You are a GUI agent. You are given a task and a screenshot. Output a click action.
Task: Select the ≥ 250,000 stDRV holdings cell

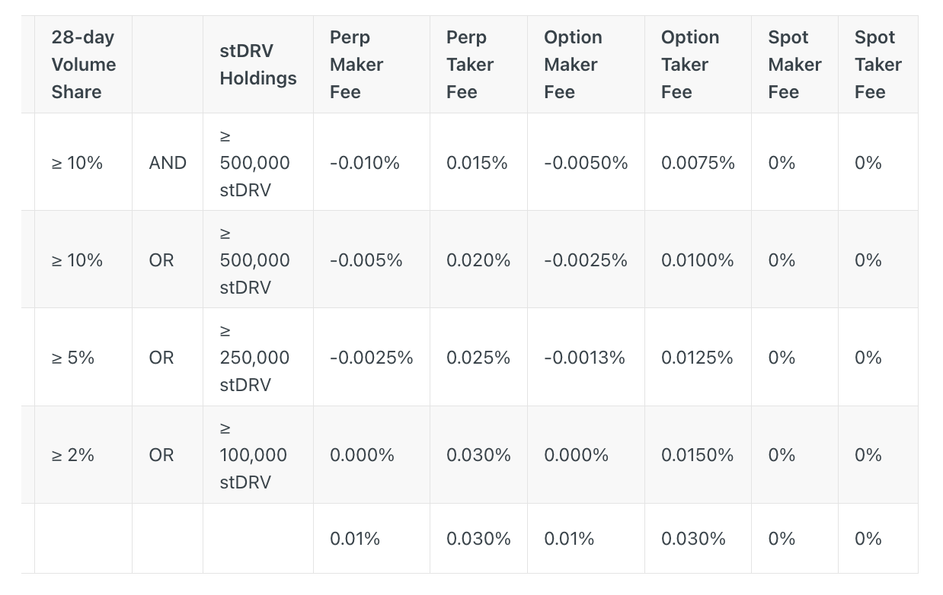click(258, 357)
